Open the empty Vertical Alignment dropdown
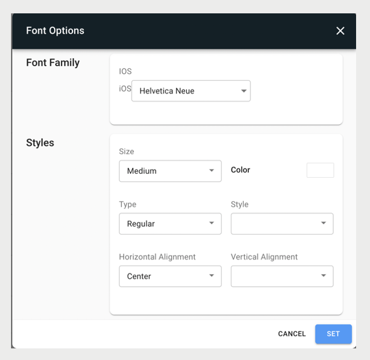 [282, 276]
